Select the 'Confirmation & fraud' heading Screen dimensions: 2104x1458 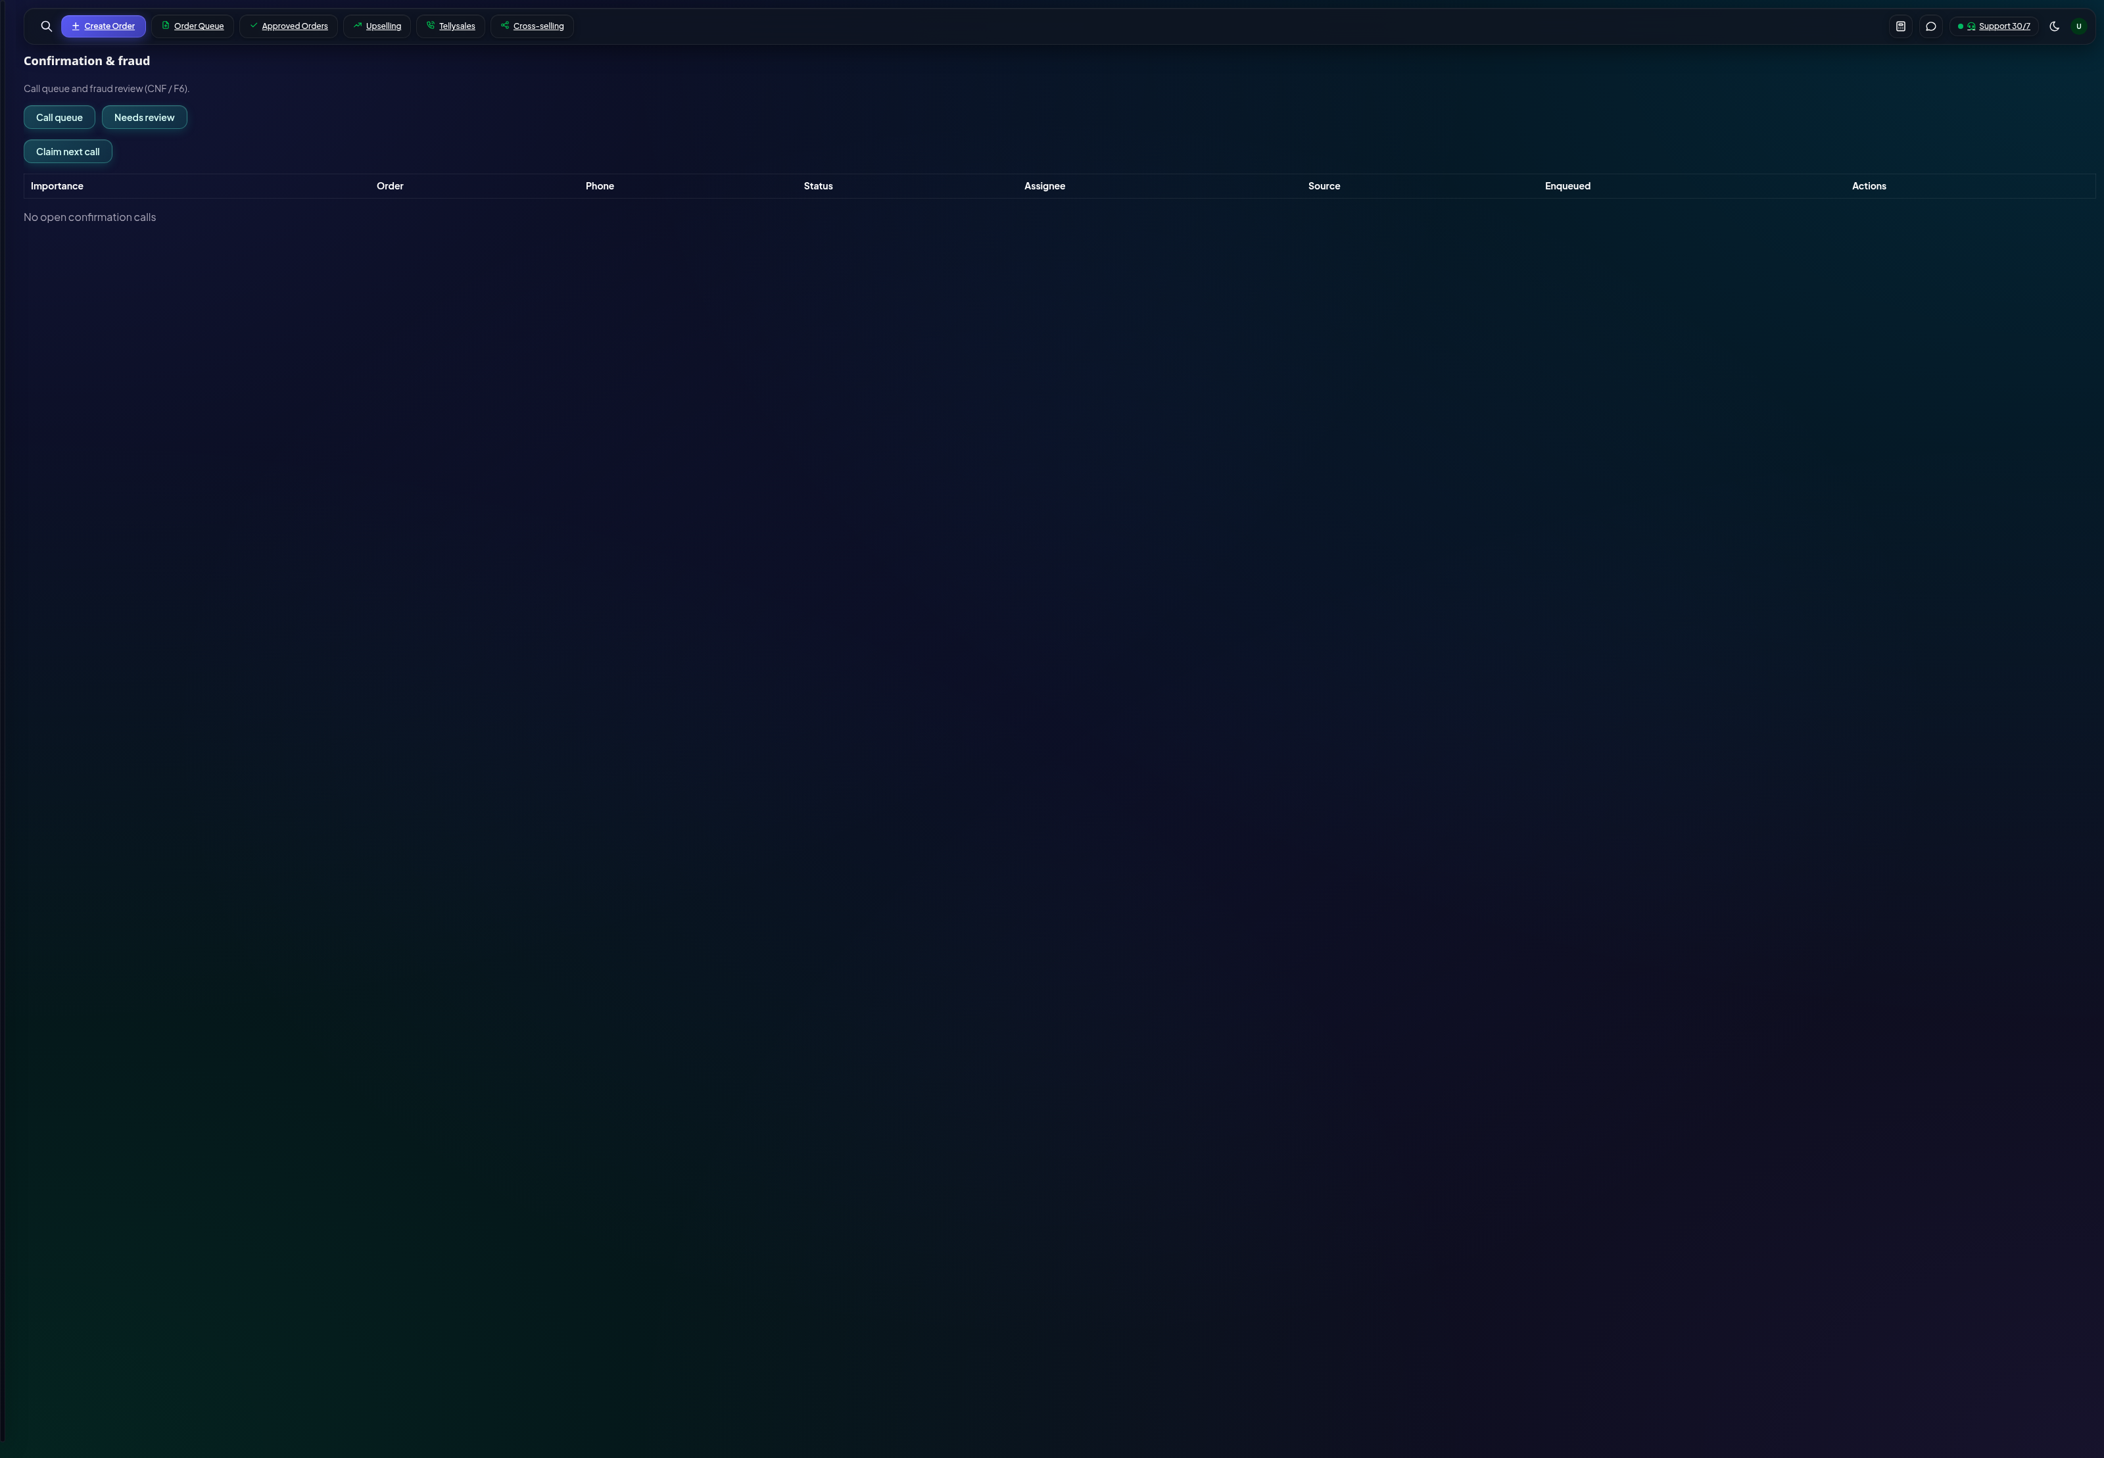pyautogui.click(x=87, y=61)
